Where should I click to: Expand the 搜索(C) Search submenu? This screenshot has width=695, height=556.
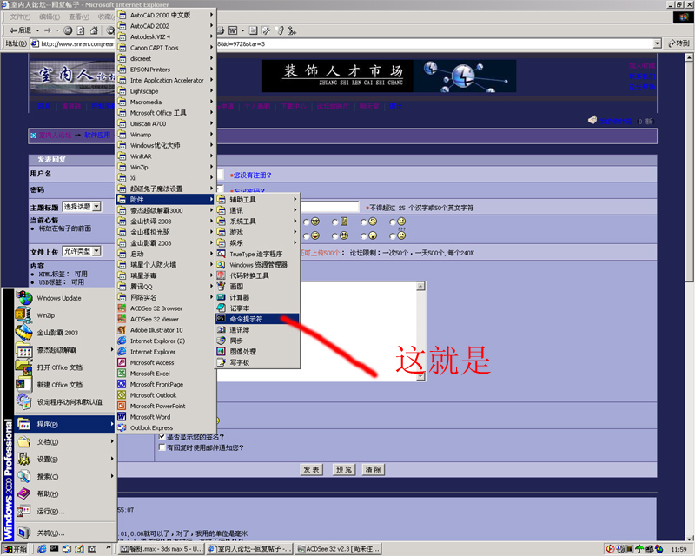65,477
